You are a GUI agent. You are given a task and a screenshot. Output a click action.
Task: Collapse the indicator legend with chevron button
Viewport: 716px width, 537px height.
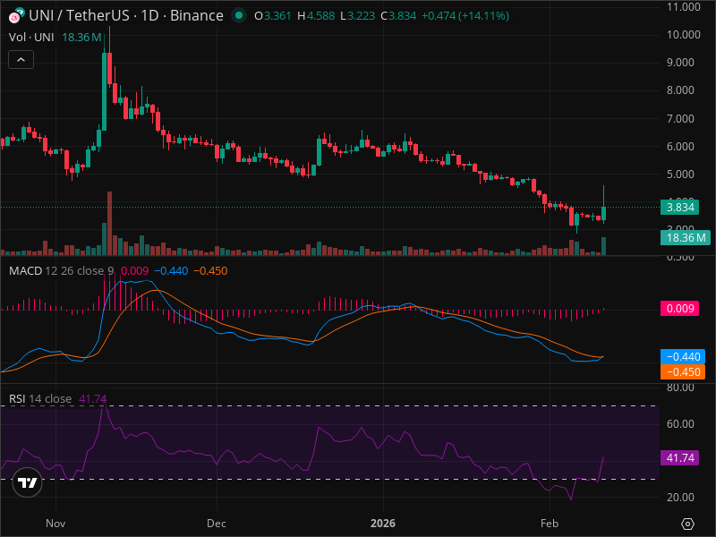coord(21,60)
